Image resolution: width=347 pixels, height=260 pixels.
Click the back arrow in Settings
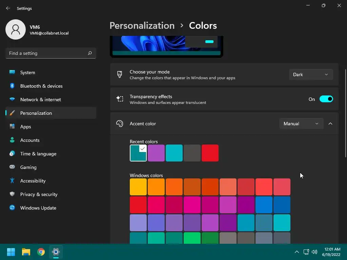[8, 8]
